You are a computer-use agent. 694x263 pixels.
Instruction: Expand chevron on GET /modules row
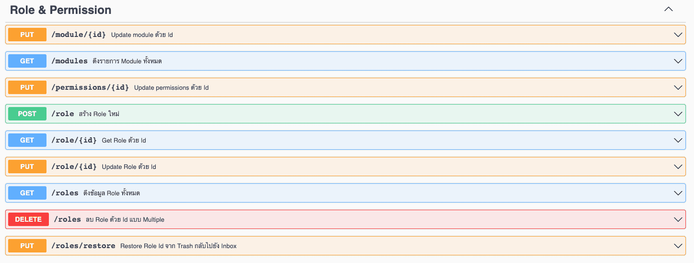pos(678,61)
